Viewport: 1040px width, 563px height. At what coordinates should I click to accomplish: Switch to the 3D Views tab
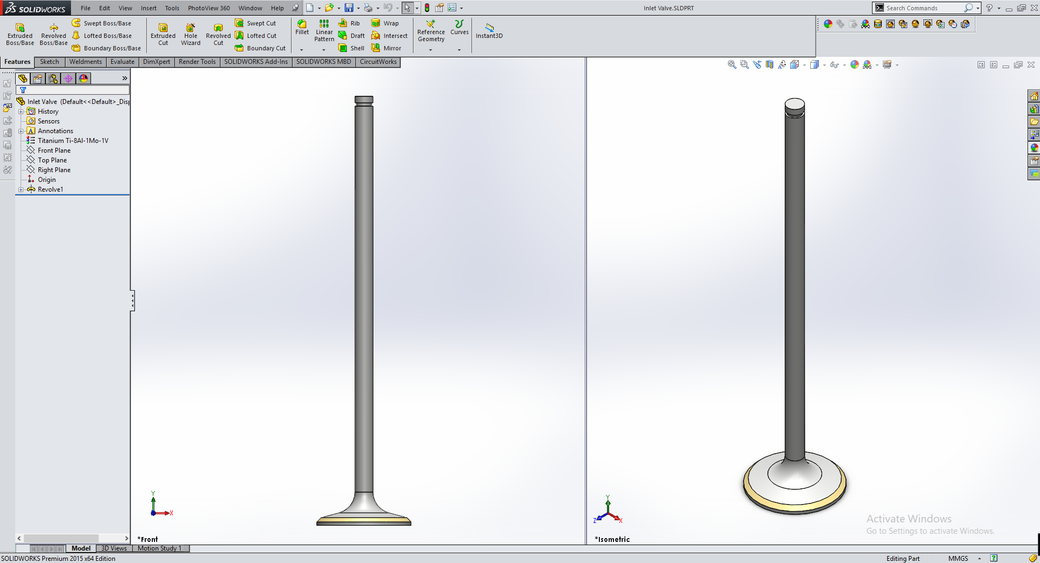(114, 548)
